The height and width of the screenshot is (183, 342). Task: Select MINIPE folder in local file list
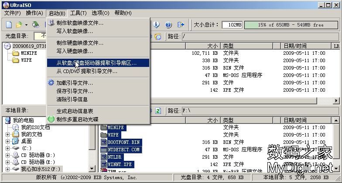pos(116,128)
